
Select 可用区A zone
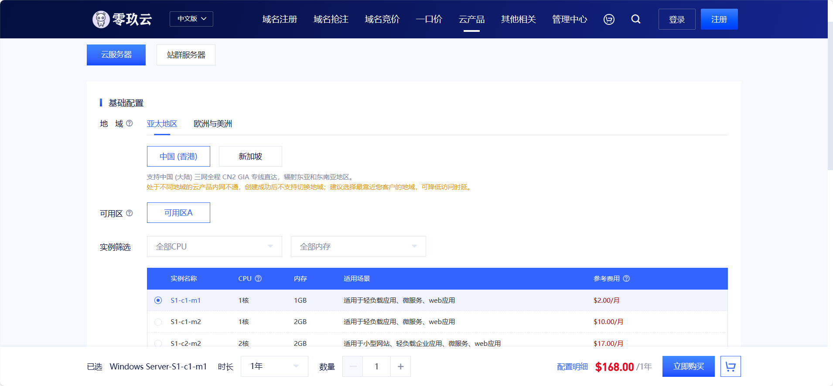point(178,212)
